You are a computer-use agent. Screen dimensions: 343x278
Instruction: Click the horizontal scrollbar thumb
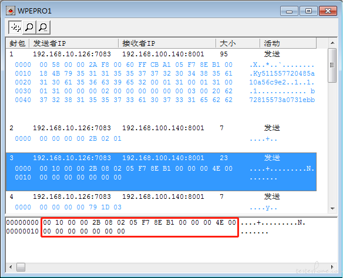(x=21, y=267)
